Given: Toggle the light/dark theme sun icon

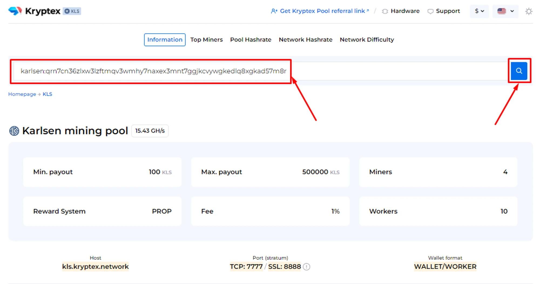Looking at the screenshot, I should [528, 11].
